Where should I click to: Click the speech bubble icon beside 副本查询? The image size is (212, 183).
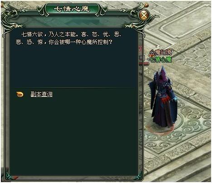[20, 95]
